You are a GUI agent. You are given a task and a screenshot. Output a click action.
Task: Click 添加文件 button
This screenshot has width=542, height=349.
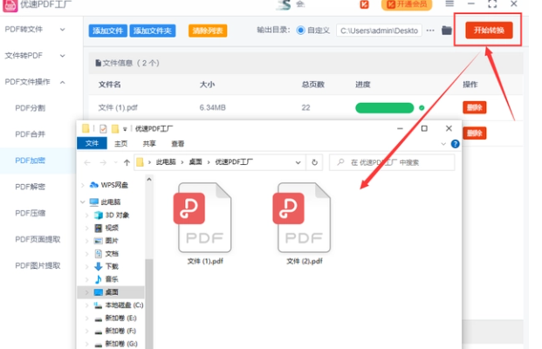point(108,31)
